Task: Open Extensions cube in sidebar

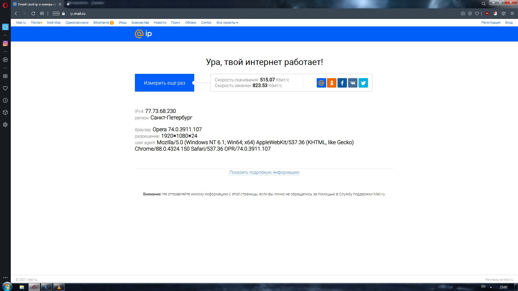Action: tap(5, 113)
